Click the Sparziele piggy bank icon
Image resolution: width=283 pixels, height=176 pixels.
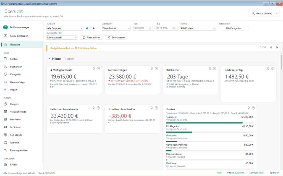(6, 143)
